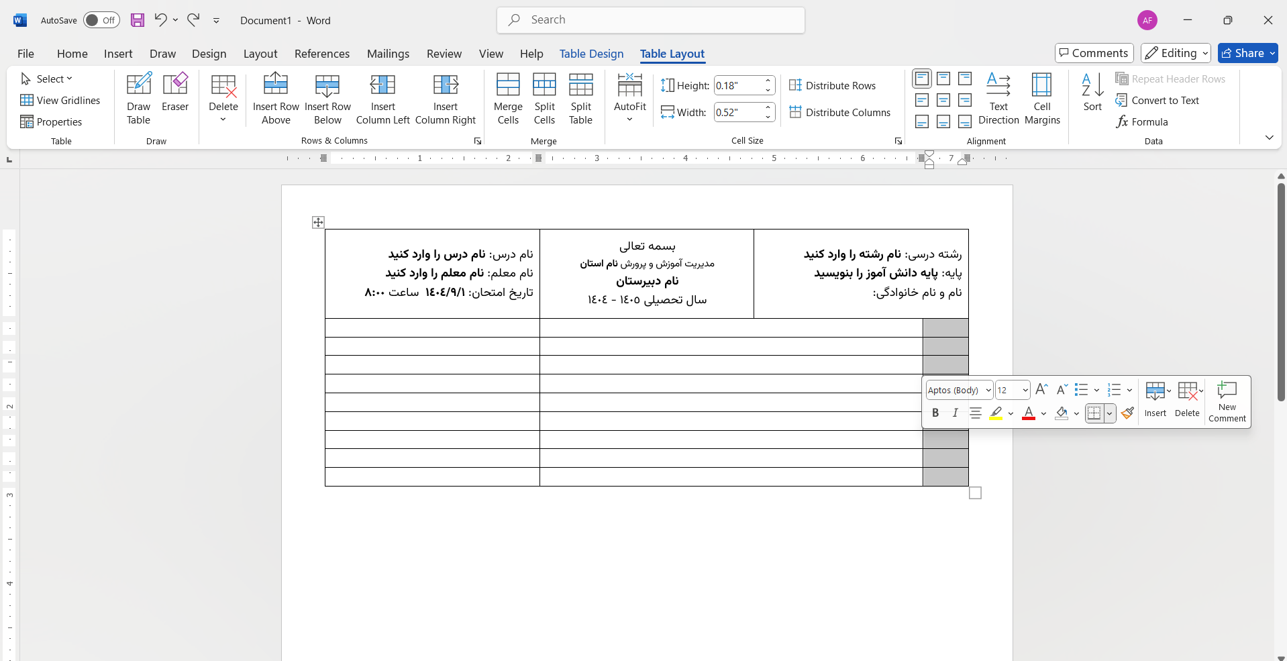Image resolution: width=1287 pixels, height=661 pixels.
Task: Click the yellow text highlight color button
Action: click(996, 413)
